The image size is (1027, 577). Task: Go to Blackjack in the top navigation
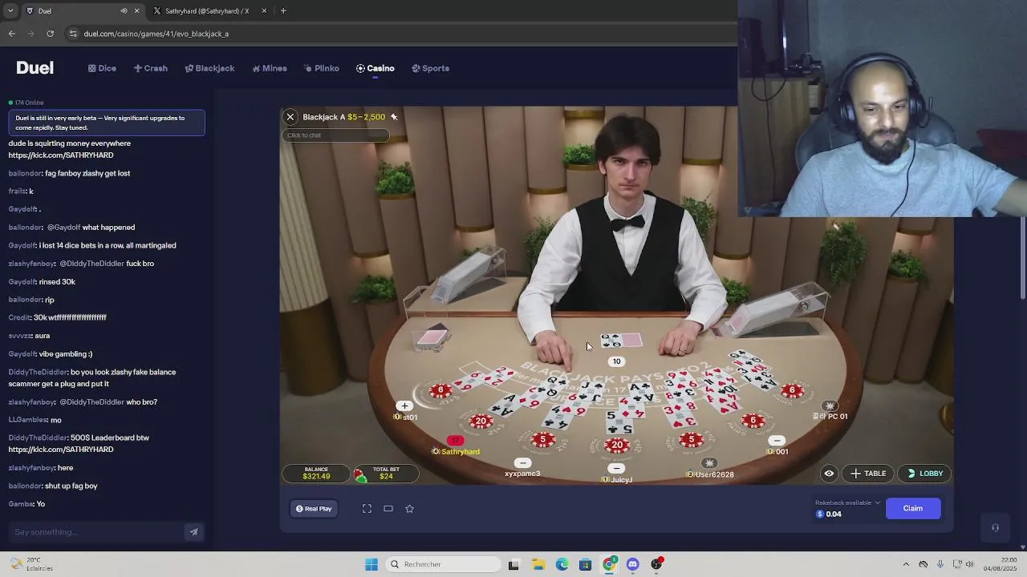tap(209, 68)
